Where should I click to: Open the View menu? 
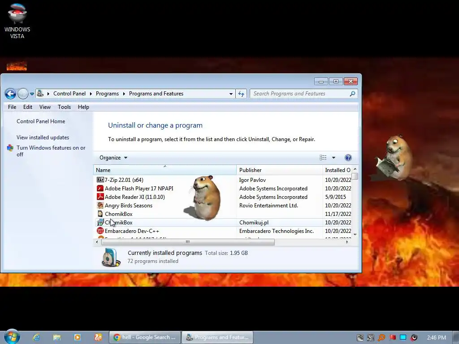[x=45, y=107]
